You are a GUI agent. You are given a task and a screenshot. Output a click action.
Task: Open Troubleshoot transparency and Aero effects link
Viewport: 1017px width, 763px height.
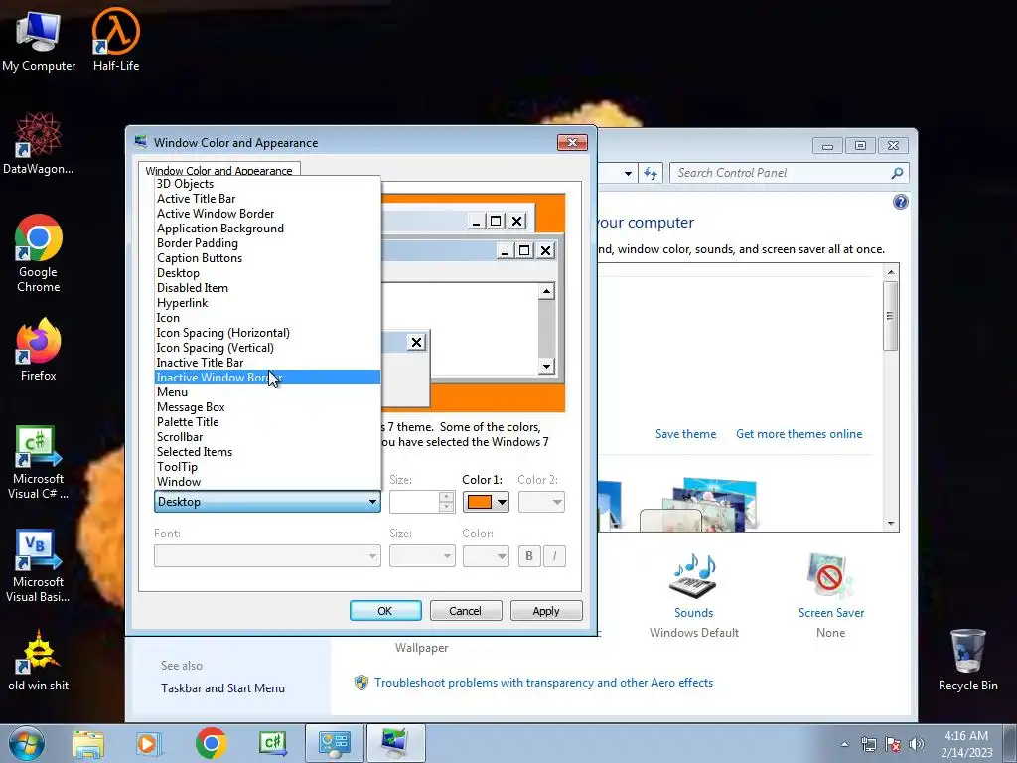(x=543, y=683)
